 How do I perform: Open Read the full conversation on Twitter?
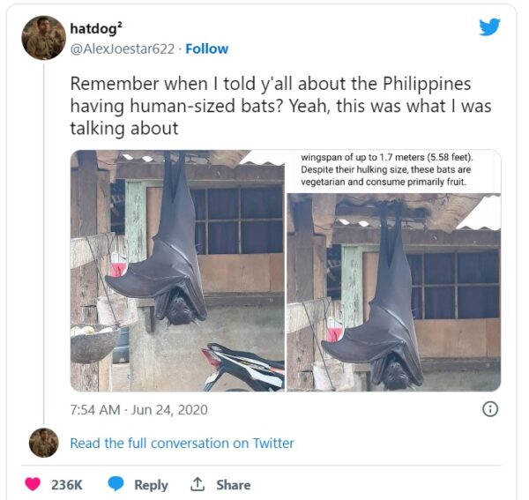(x=182, y=443)
